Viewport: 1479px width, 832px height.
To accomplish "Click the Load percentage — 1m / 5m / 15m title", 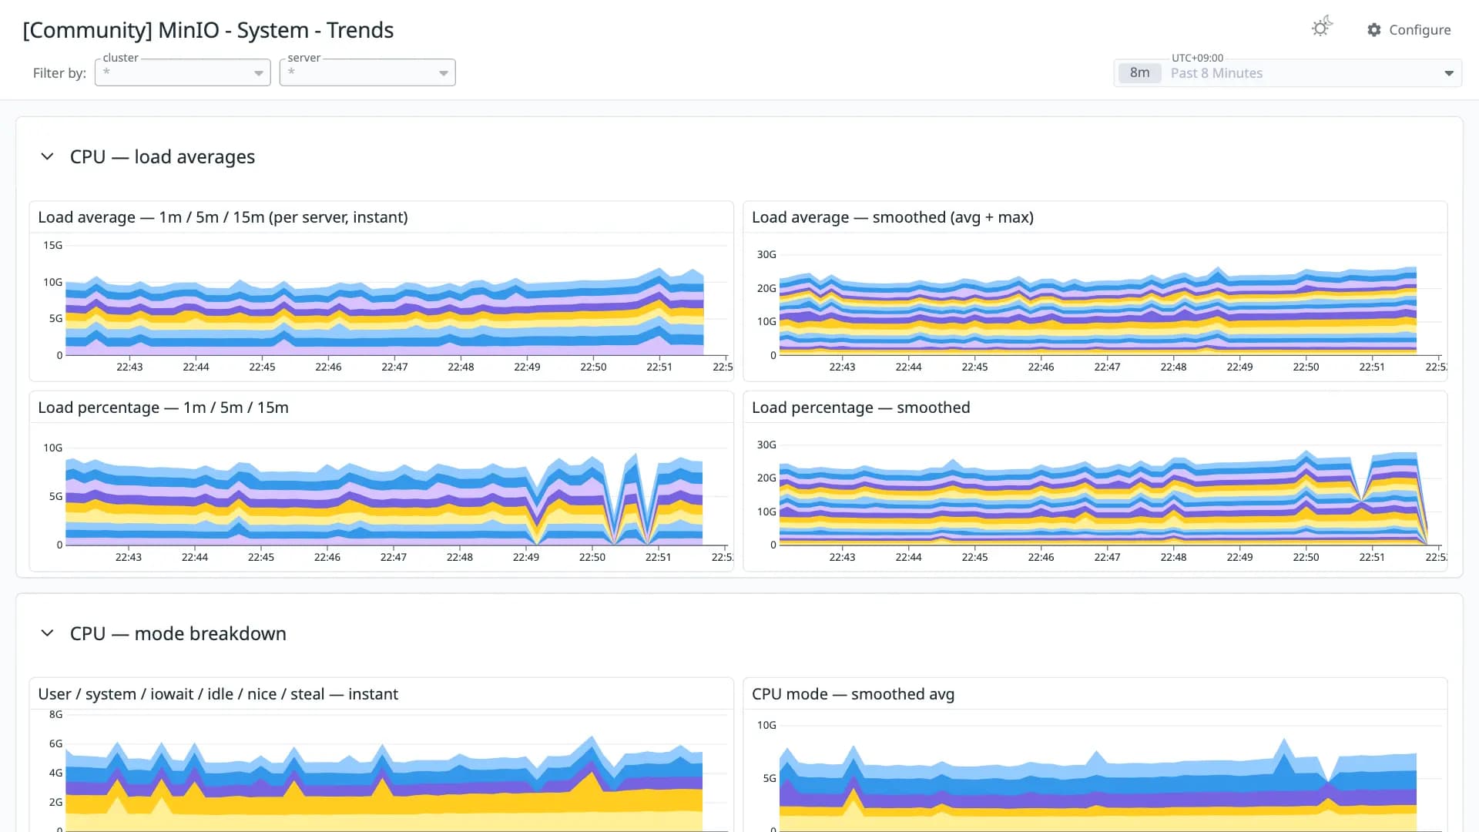I will 163,408.
